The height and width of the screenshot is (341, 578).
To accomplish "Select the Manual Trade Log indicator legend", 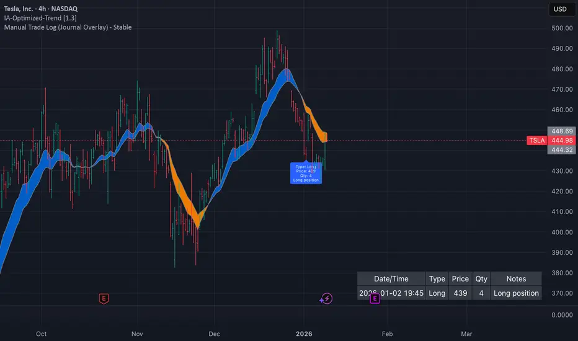I will (x=68, y=27).
